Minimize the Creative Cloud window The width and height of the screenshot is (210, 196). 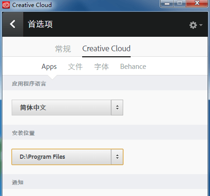click(x=167, y=3)
